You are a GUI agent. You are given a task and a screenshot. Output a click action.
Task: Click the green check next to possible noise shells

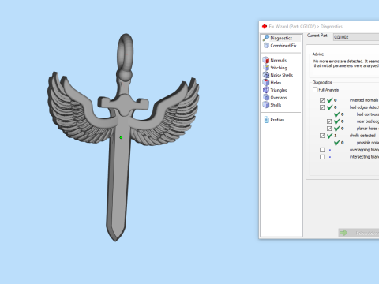pyautogui.click(x=337, y=143)
